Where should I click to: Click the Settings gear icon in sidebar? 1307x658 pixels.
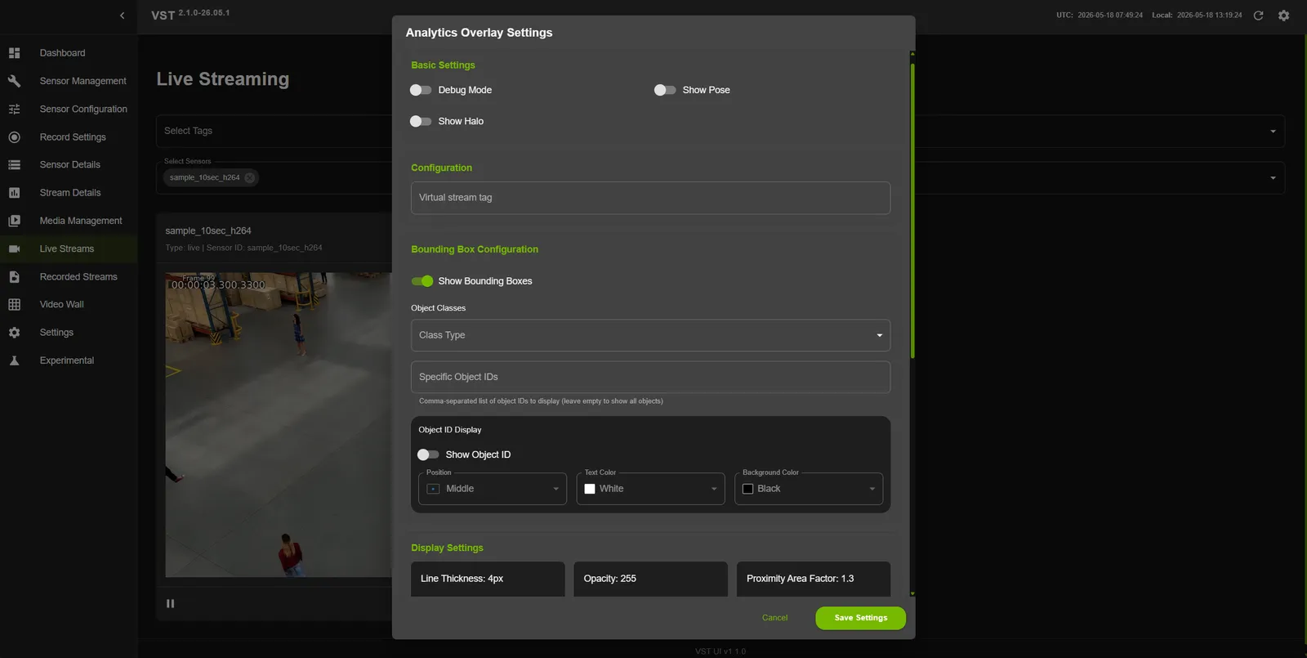tap(14, 333)
